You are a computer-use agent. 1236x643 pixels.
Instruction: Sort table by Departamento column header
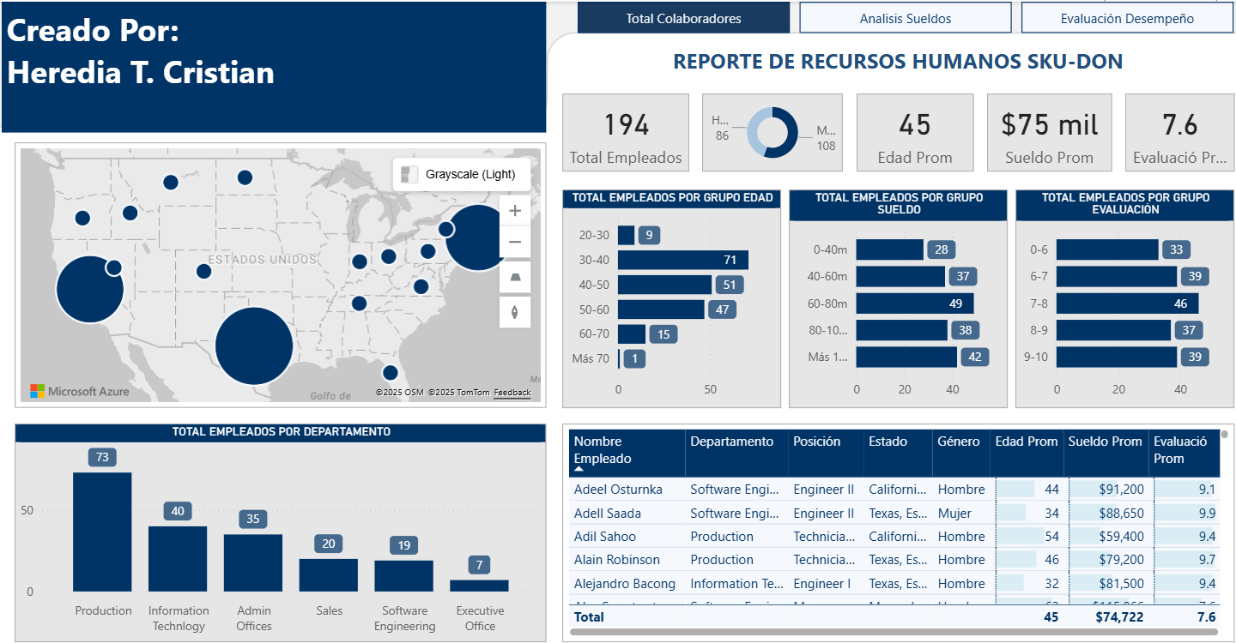coord(731,442)
